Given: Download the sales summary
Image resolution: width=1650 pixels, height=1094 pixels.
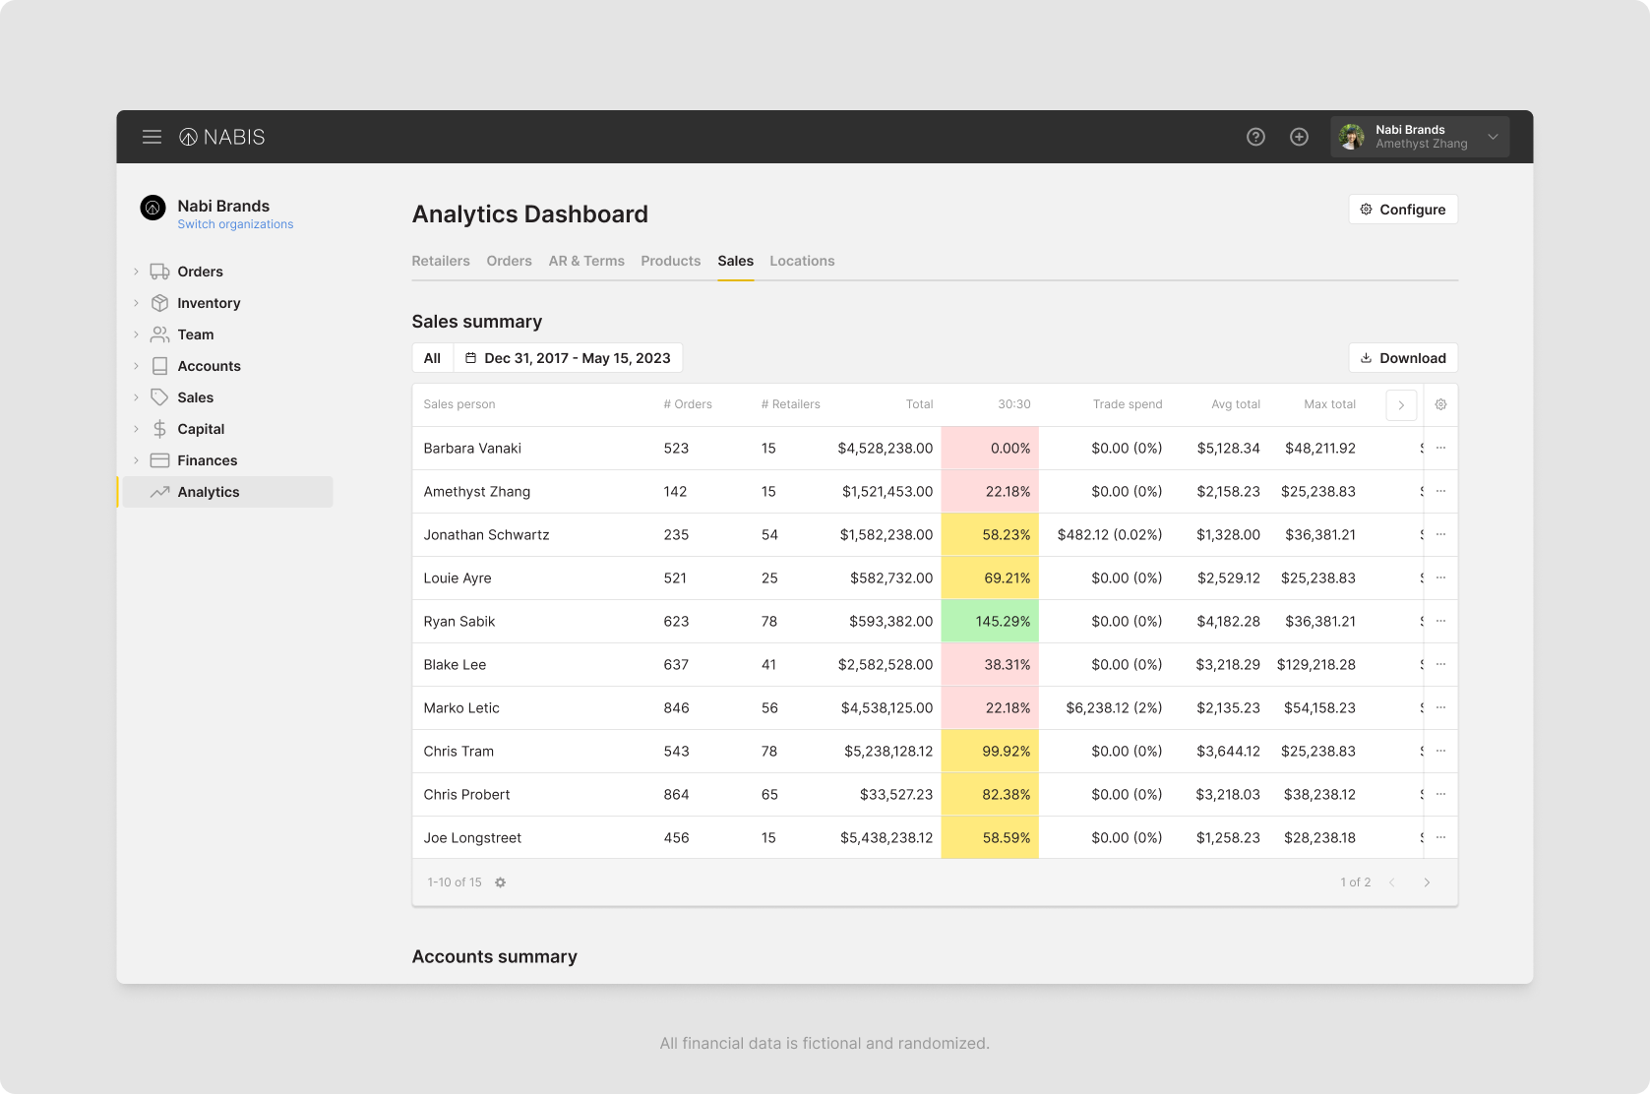Looking at the screenshot, I should click(1402, 358).
